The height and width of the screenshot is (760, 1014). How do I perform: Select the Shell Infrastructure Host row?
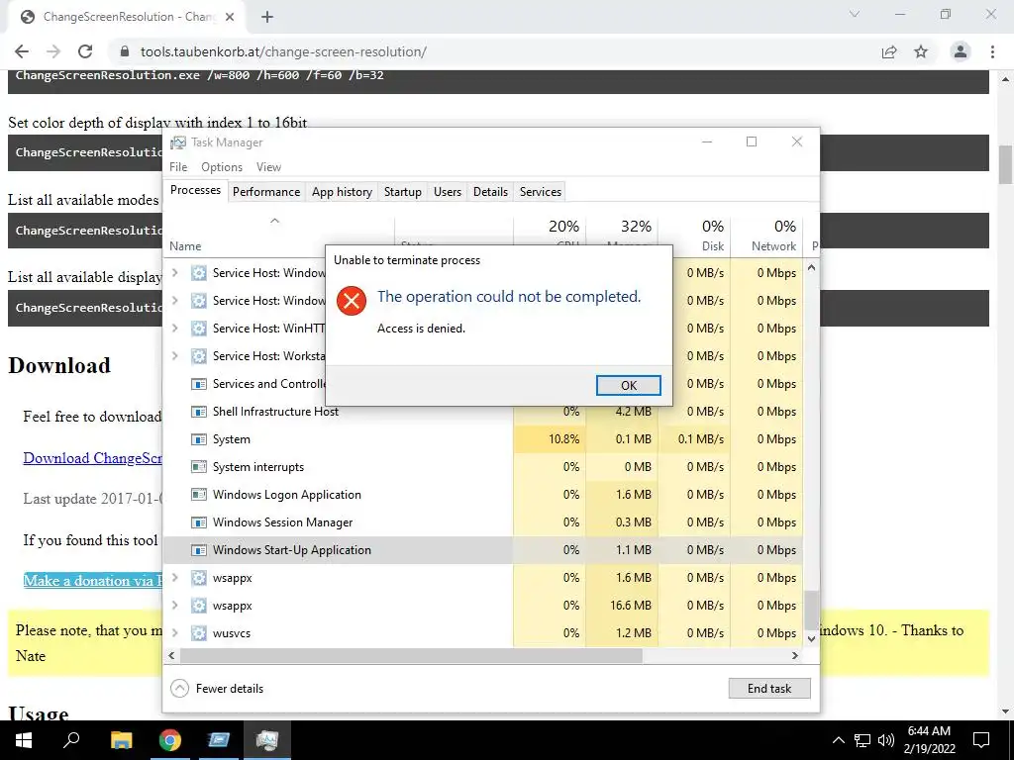point(482,412)
